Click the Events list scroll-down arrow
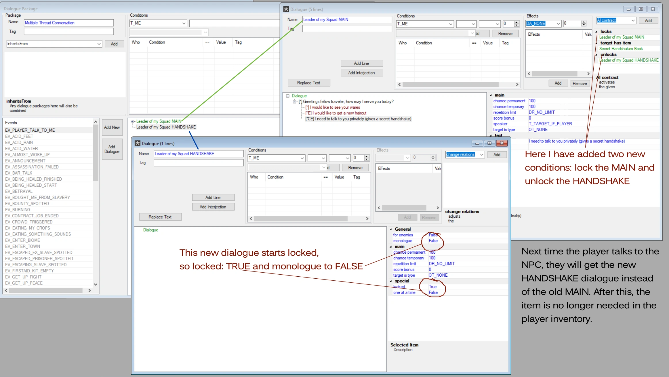 (x=96, y=284)
